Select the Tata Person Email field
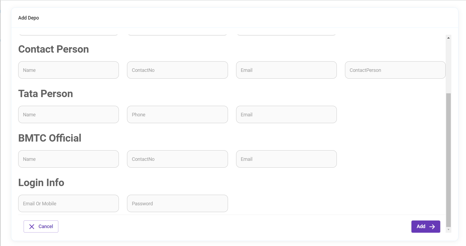Viewport: 466px width, 246px height. 286,115
